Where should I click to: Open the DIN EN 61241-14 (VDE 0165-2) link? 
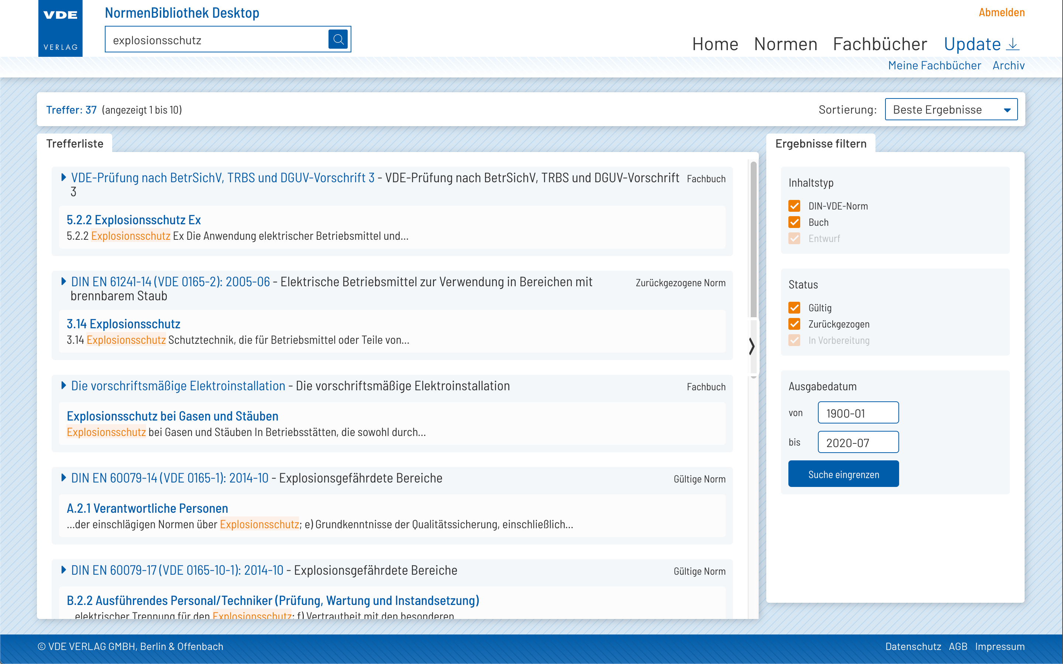pos(171,281)
